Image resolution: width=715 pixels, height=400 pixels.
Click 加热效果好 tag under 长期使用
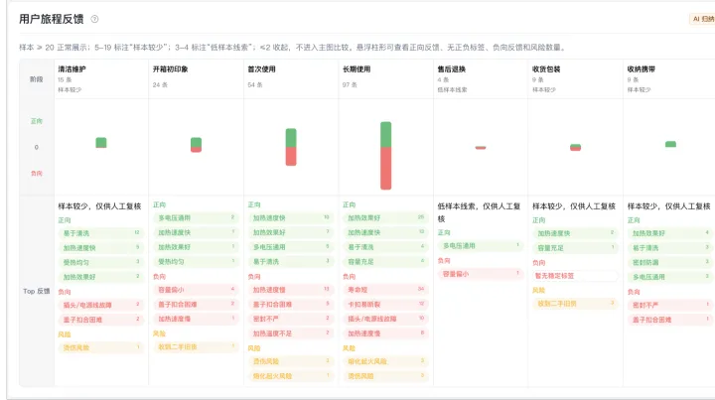point(385,217)
